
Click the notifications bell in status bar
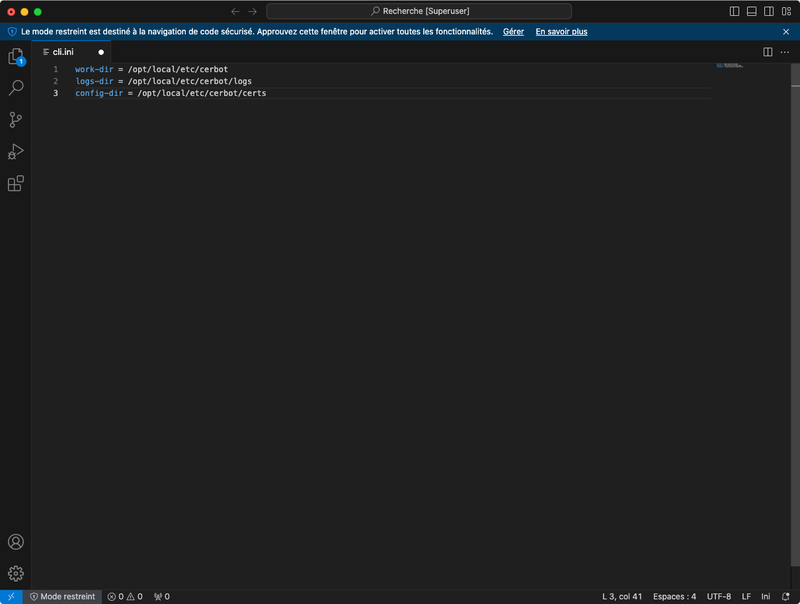click(x=785, y=597)
